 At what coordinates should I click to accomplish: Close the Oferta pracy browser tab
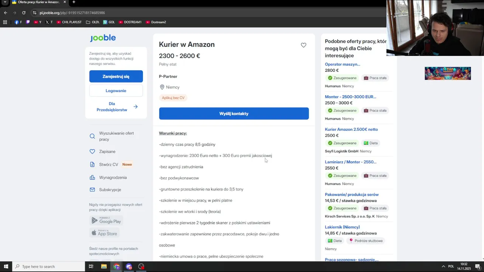[65, 2]
